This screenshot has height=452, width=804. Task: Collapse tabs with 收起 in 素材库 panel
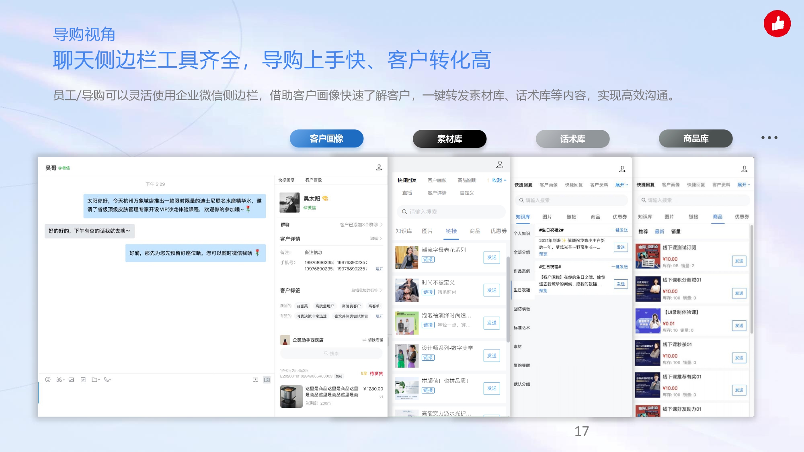[x=499, y=180]
